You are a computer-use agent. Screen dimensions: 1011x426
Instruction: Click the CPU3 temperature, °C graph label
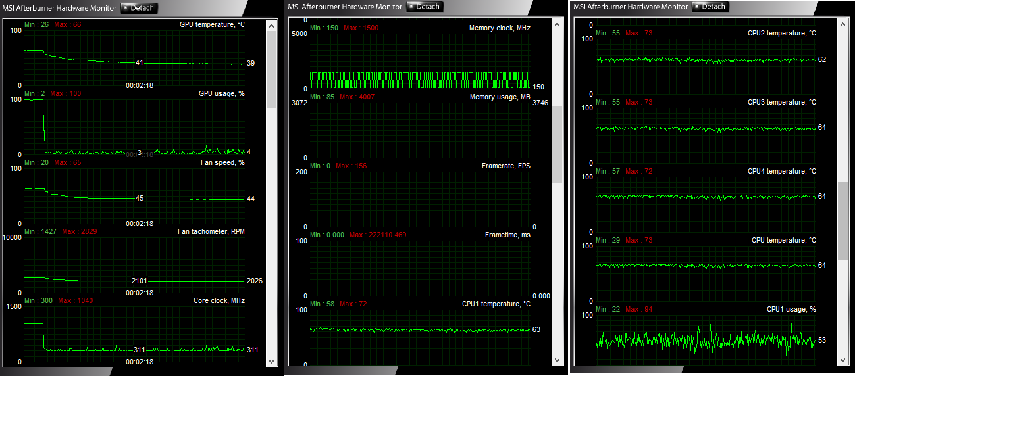pyautogui.click(x=782, y=102)
